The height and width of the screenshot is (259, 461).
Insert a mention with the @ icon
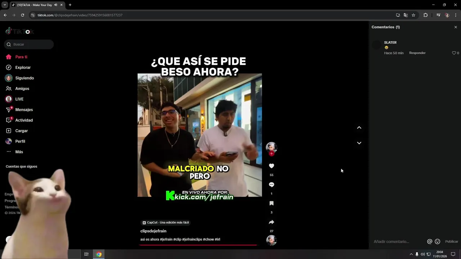[430, 242]
